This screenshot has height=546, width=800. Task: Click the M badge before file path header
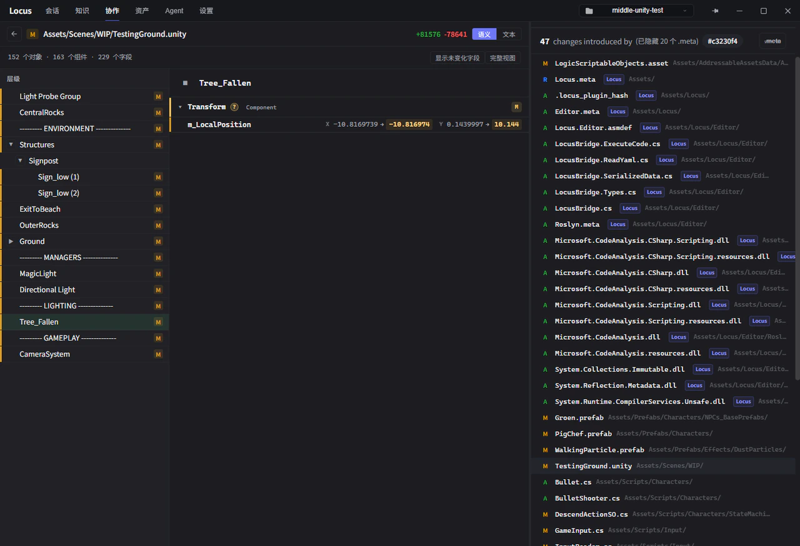tap(32, 34)
